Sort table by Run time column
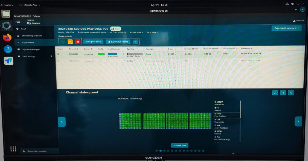308x161 pixels. click(131, 49)
